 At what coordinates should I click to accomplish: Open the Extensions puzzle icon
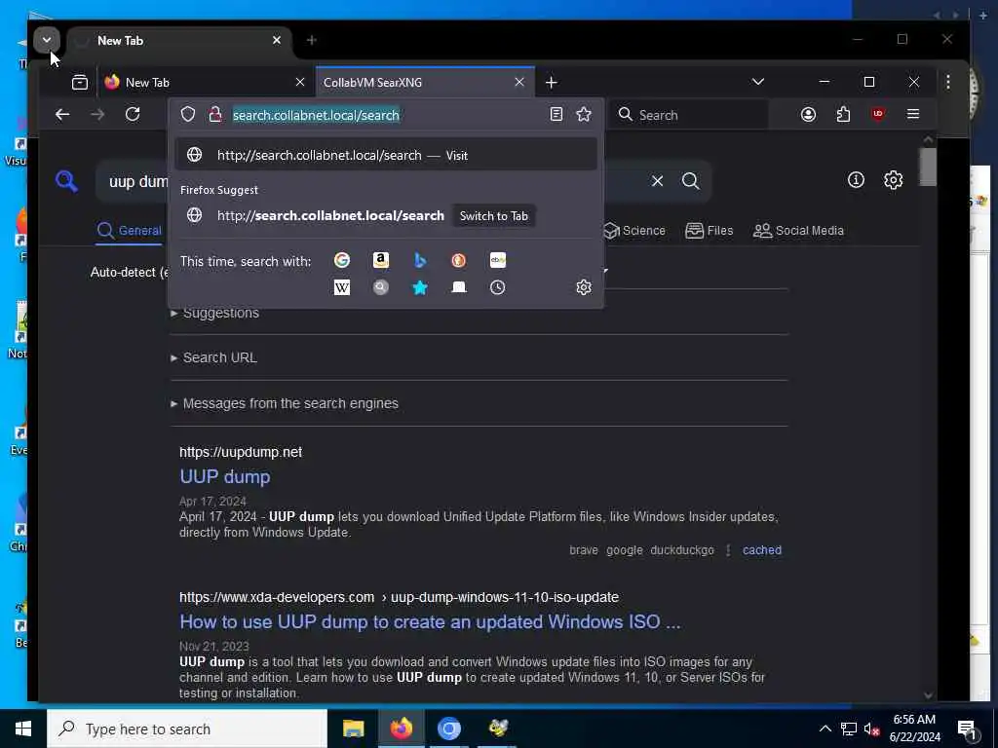tap(843, 115)
